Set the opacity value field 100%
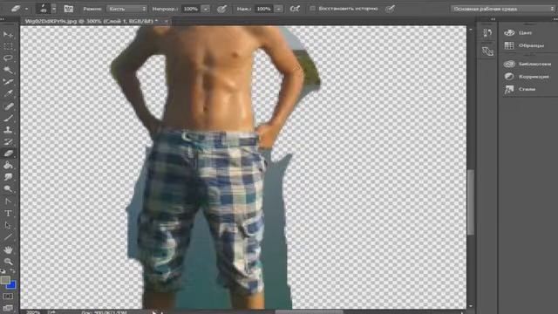The width and height of the screenshot is (558, 314). click(x=191, y=9)
